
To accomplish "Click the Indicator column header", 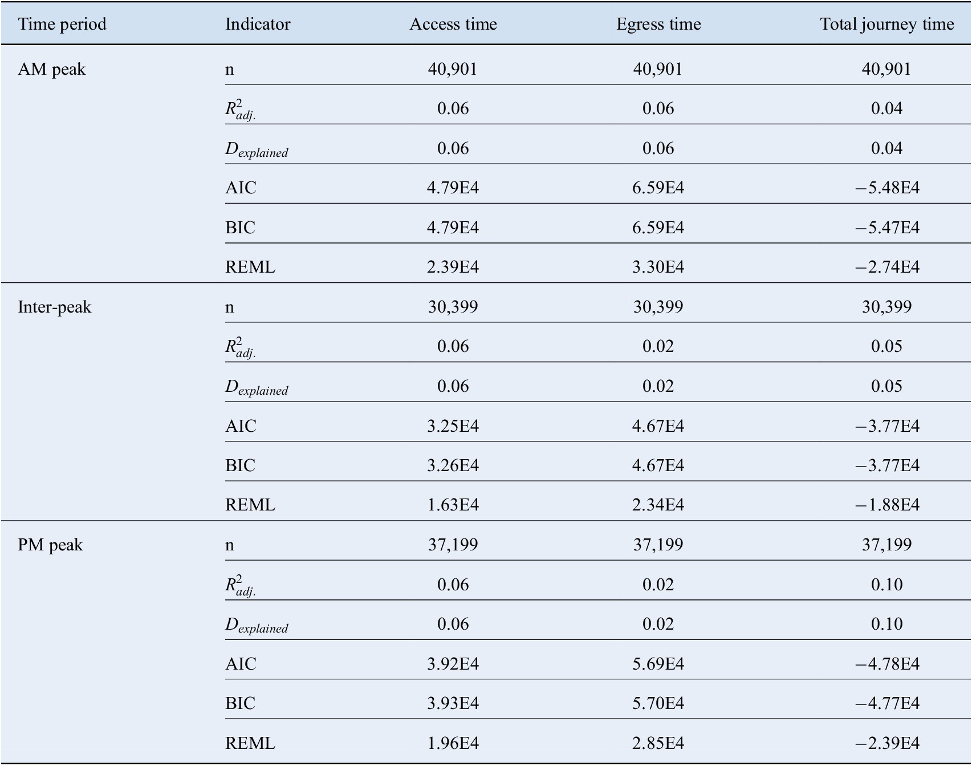I will 258,25.
